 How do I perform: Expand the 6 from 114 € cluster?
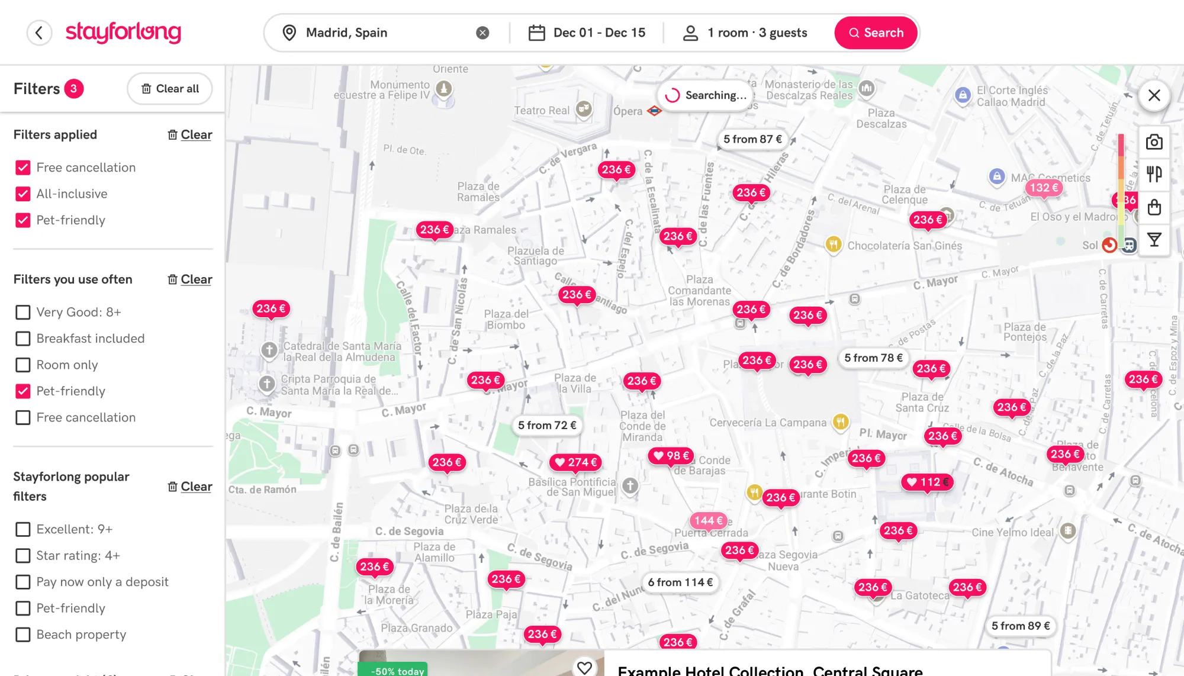point(680,582)
